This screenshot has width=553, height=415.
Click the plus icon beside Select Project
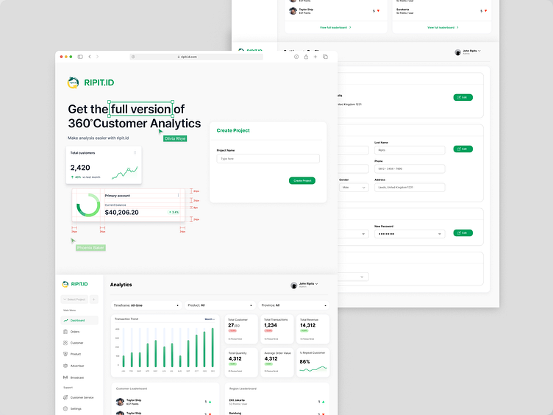pos(94,299)
